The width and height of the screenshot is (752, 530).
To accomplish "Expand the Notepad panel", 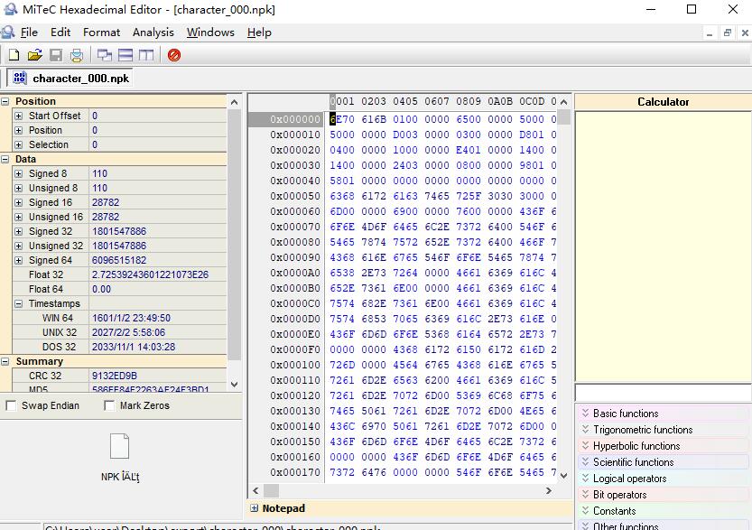I will [255, 508].
